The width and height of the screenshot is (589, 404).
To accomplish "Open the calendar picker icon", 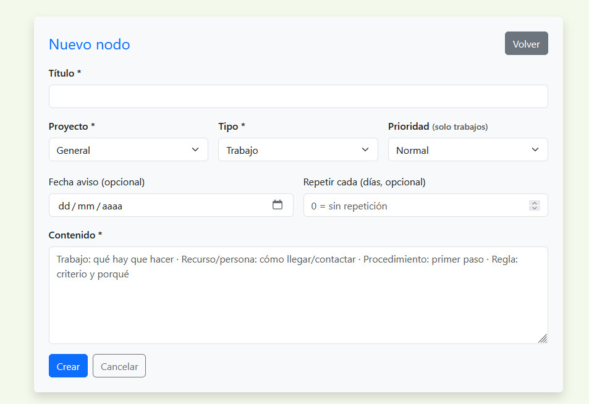I will pyautogui.click(x=278, y=205).
